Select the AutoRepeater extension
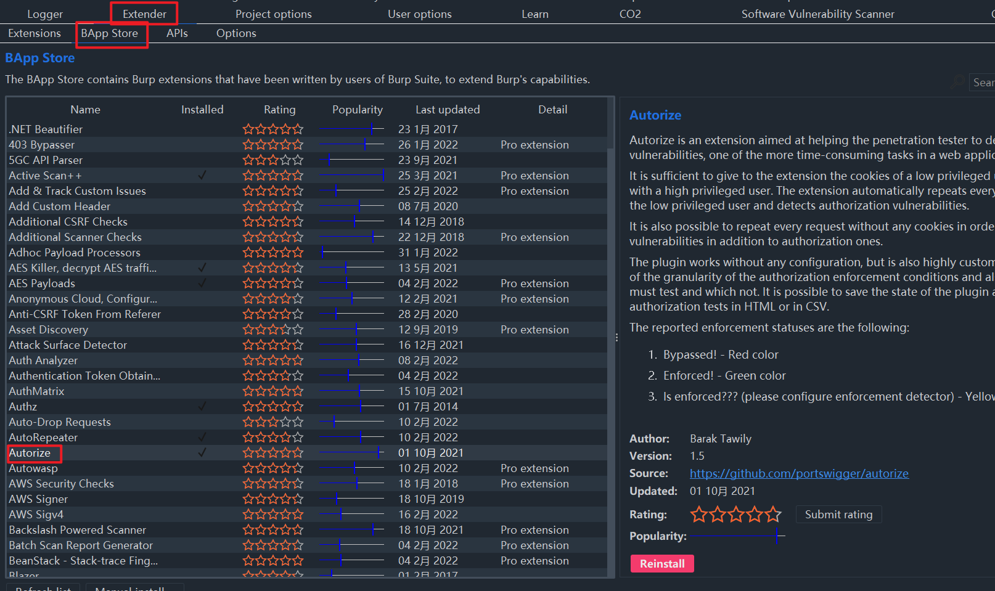This screenshot has height=591, width=995. pyautogui.click(x=306, y=437)
